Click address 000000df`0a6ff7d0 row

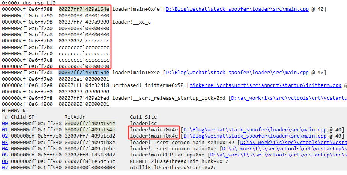tap(27, 66)
